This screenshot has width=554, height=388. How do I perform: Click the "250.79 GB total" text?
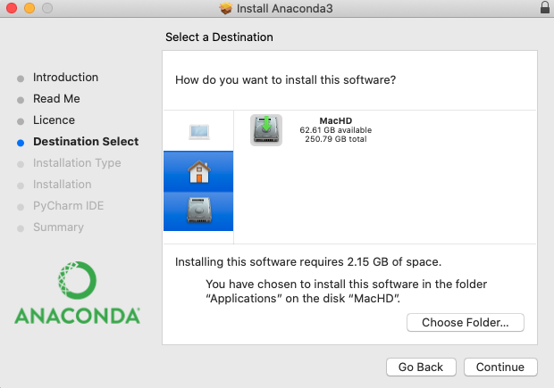(336, 139)
